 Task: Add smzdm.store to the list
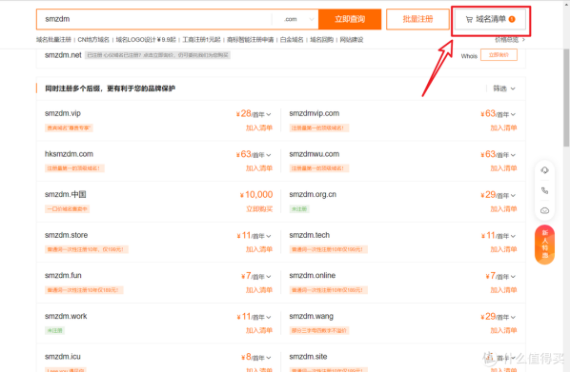[x=259, y=249]
